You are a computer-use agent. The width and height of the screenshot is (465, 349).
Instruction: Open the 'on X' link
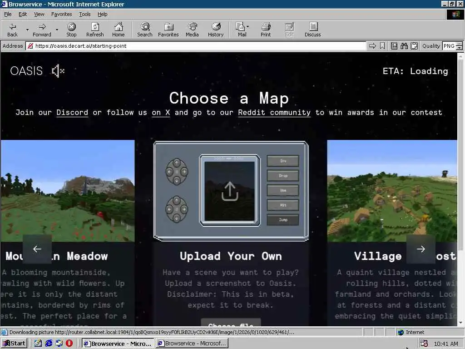pos(161,113)
